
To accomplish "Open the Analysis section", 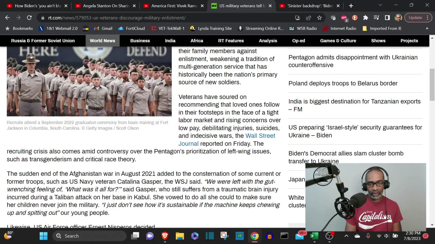I will point(268,41).
